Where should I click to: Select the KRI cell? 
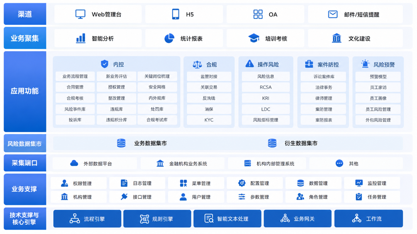click(x=266, y=98)
